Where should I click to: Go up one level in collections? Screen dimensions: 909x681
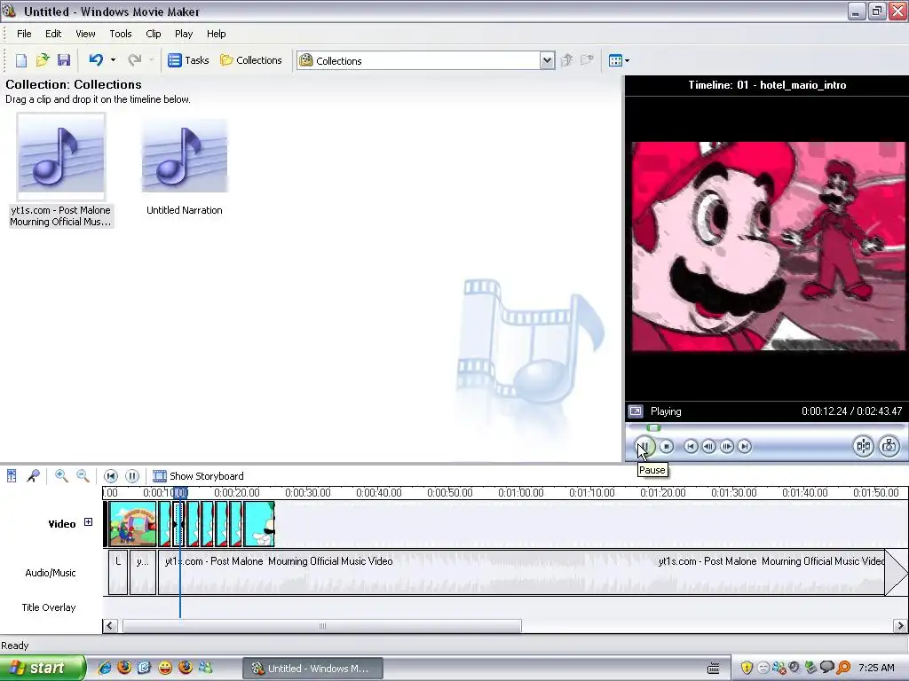pyautogui.click(x=567, y=60)
